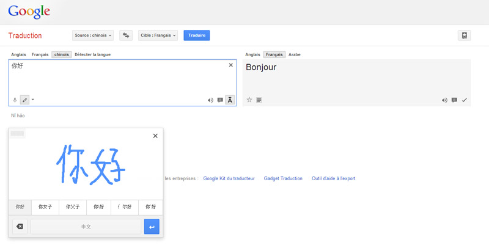Viewport: 489px width, 248px height.
Task: Select Arabe as target language
Action: click(295, 54)
